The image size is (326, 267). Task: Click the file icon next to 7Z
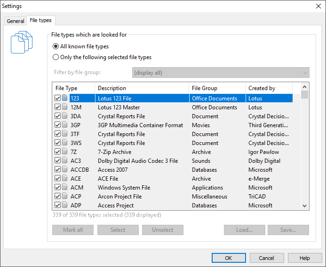[65, 152]
